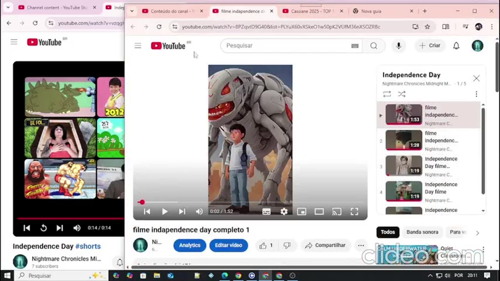Open site information icon in address bar
500x281 pixels.
click(x=175, y=27)
